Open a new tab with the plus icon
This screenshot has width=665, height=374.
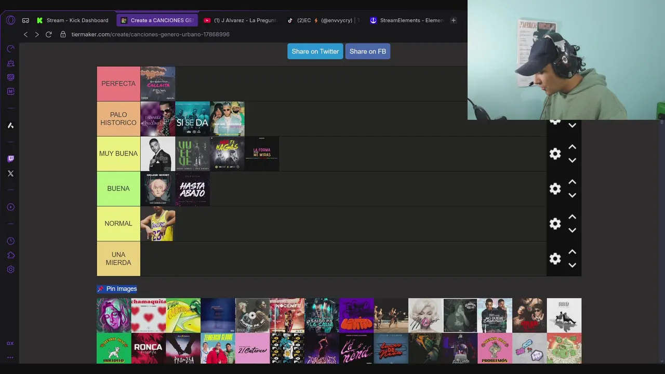[x=453, y=20]
